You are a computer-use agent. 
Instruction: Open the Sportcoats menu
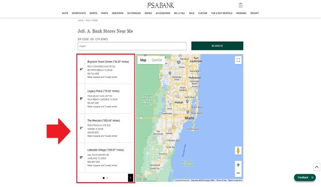[x=79, y=13]
